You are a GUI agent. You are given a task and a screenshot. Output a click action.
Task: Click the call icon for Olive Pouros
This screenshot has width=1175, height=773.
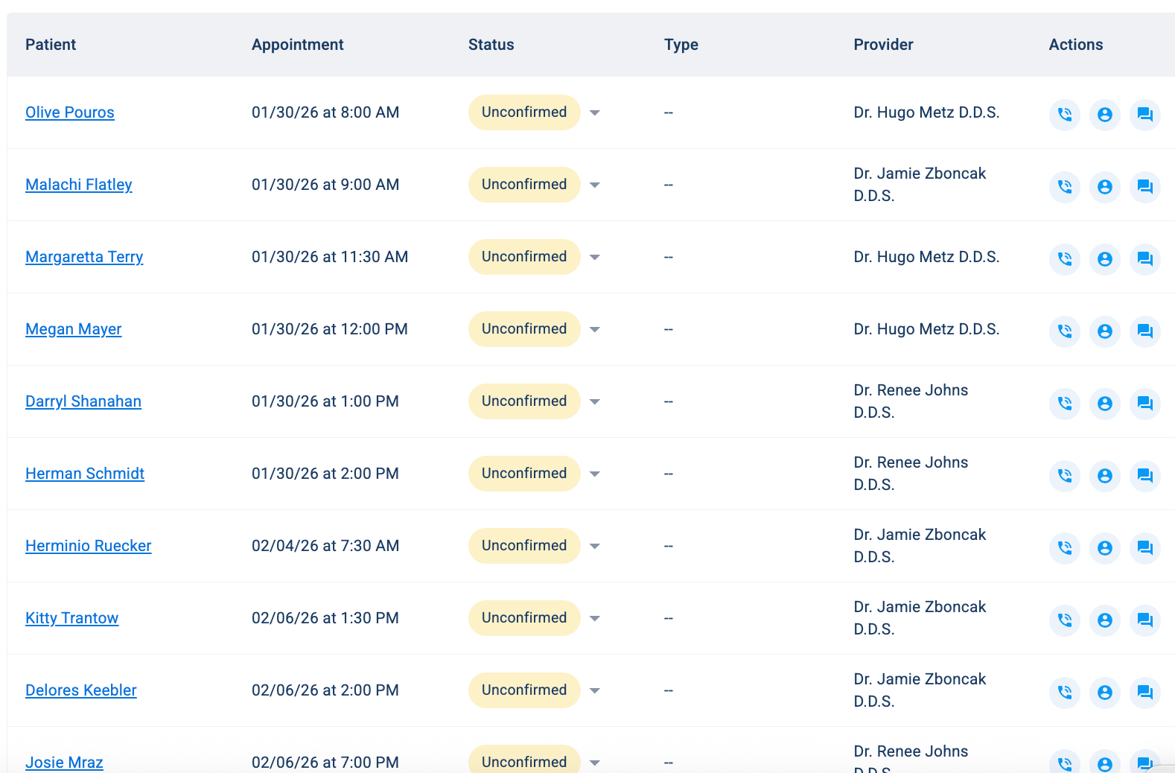click(1065, 115)
